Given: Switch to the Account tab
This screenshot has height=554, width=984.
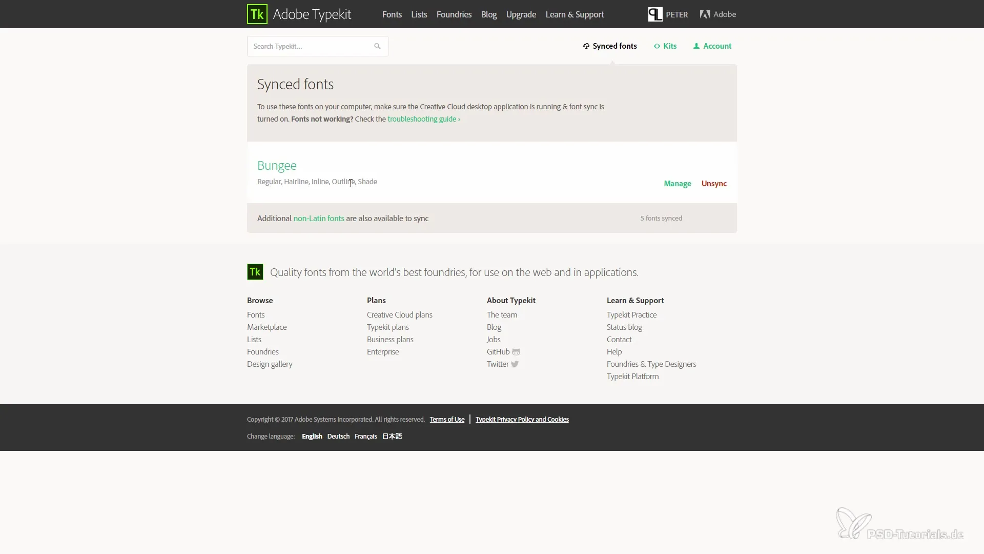Looking at the screenshot, I should tap(712, 46).
